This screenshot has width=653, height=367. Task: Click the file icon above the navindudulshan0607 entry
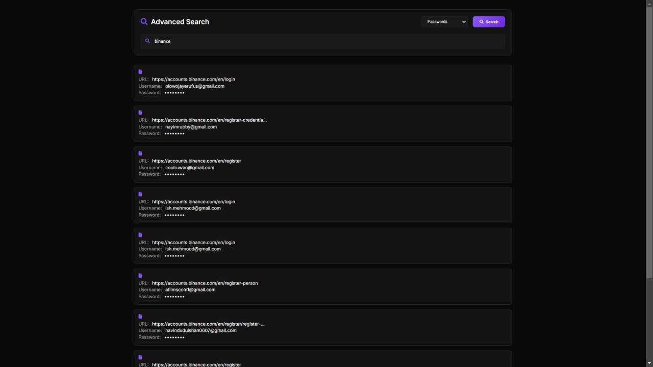[140, 317]
